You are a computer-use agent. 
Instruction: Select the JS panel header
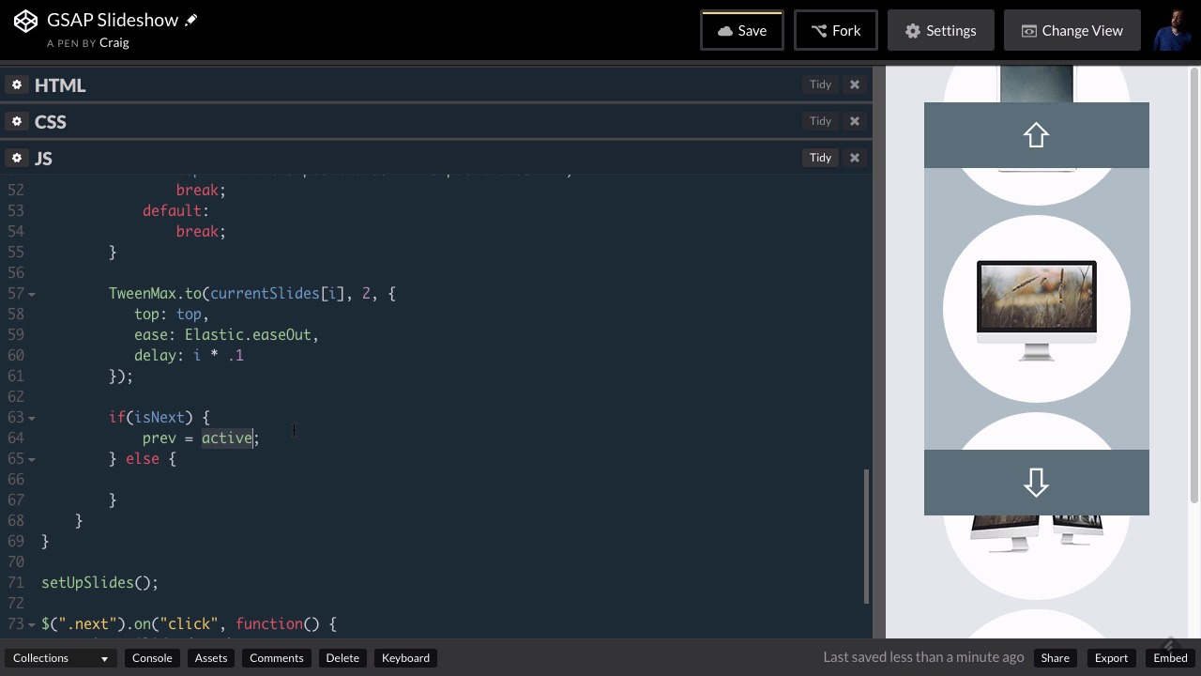click(x=43, y=158)
